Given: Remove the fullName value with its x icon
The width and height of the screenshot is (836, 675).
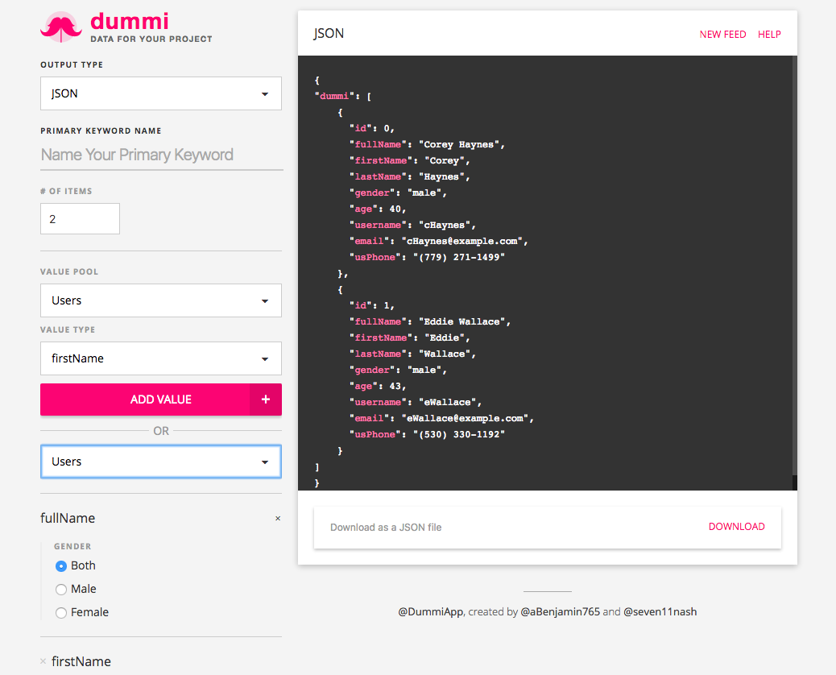Looking at the screenshot, I should [278, 518].
